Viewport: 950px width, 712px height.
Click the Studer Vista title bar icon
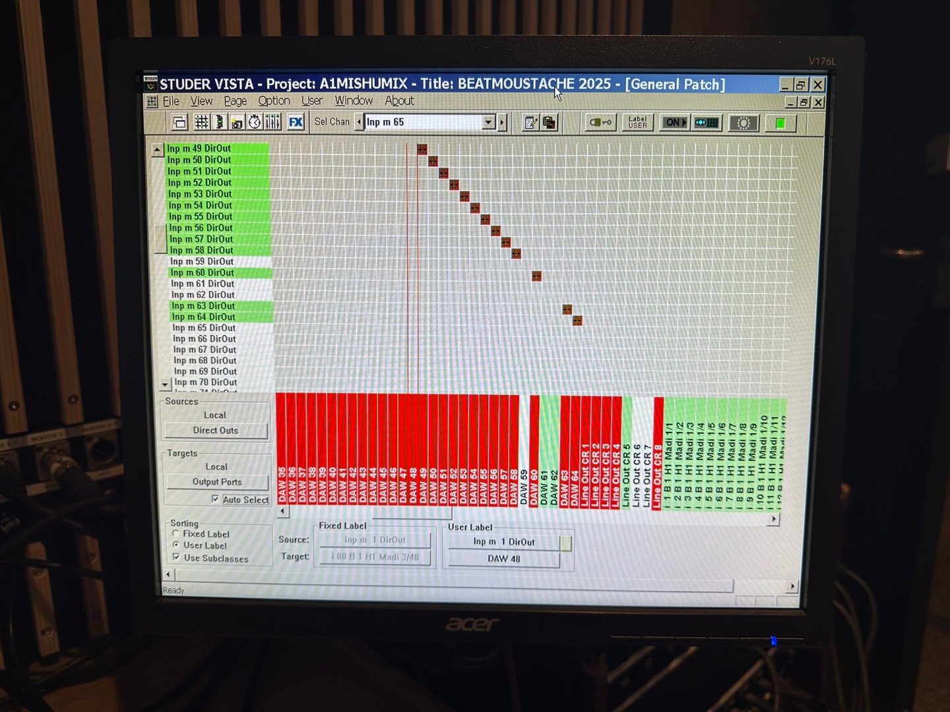(x=151, y=83)
